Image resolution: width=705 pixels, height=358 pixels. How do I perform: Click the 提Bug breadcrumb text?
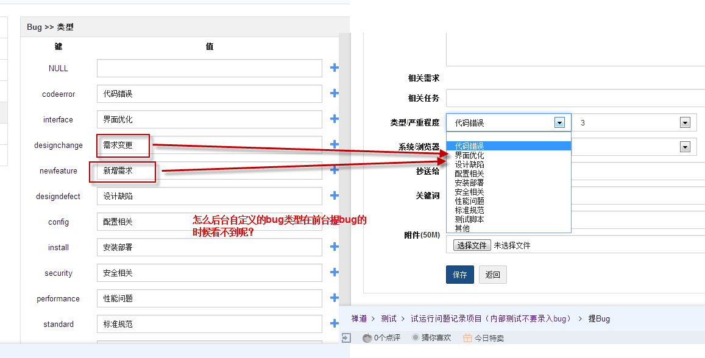tap(600, 318)
